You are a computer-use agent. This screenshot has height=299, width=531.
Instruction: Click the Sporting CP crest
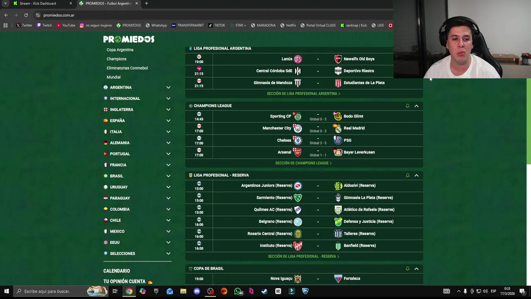297,116
